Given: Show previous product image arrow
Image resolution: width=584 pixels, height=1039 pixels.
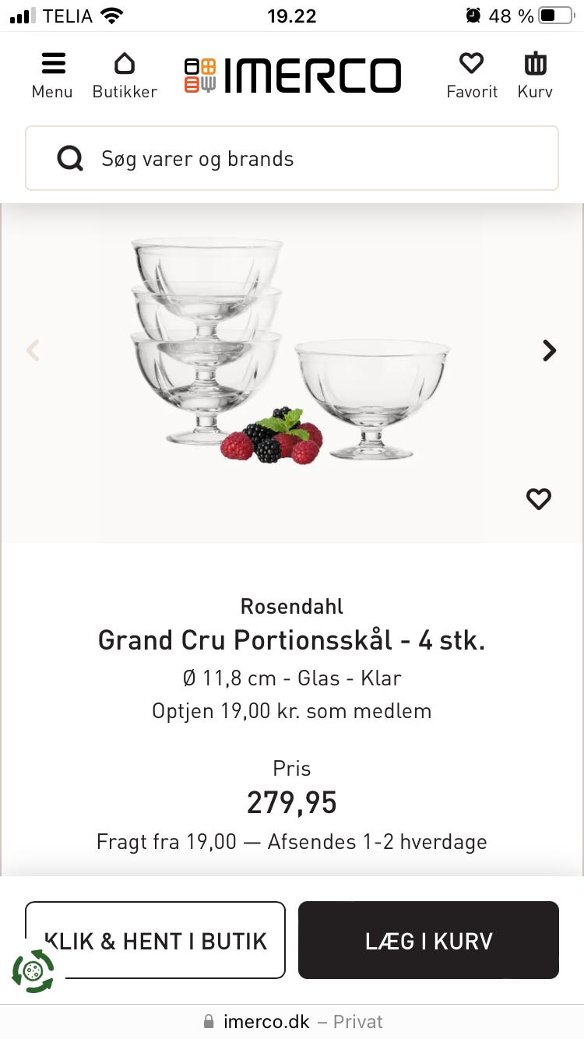Looking at the screenshot, I should [33, 350].
